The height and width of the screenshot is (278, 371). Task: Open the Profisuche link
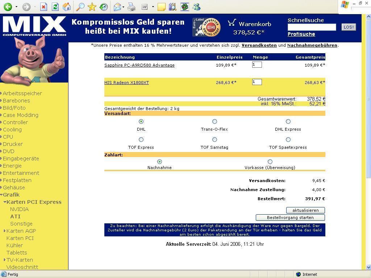[301, 34]
